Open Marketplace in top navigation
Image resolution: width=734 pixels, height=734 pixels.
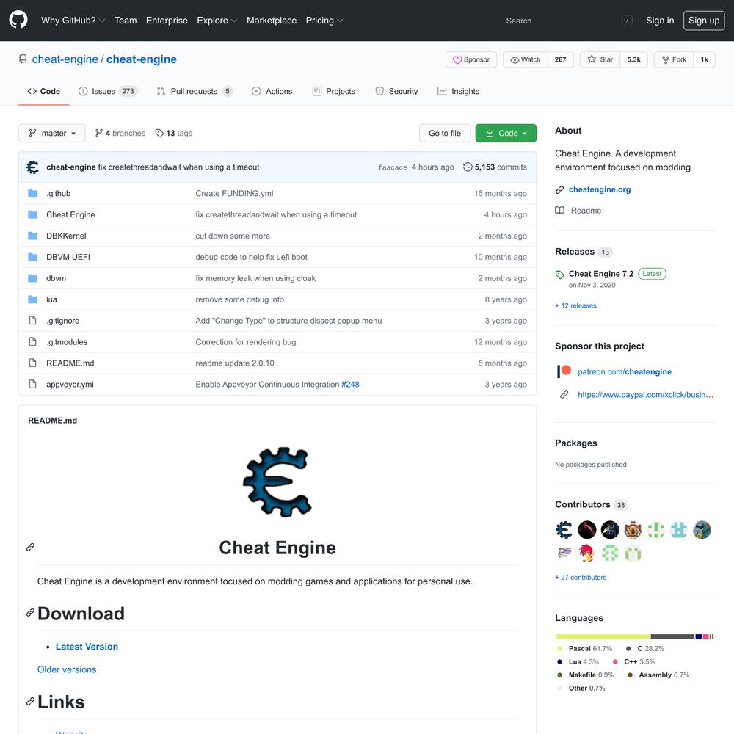click(272, 21)
